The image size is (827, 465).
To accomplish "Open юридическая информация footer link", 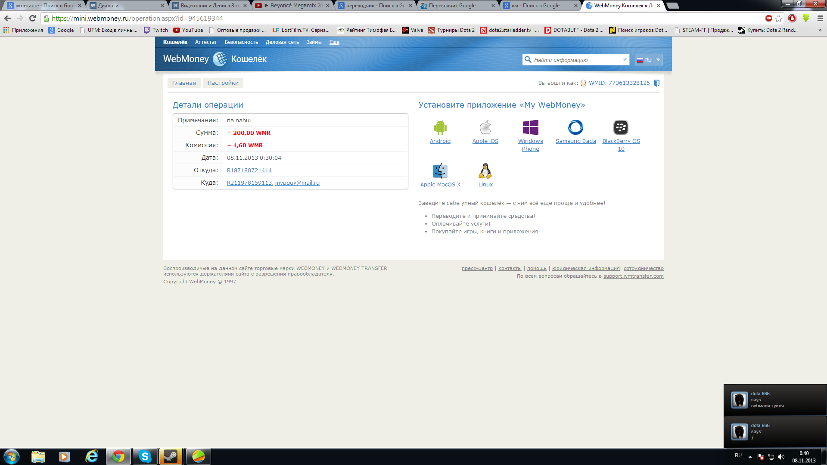I will pyautogui.click(x=586, y=268).
